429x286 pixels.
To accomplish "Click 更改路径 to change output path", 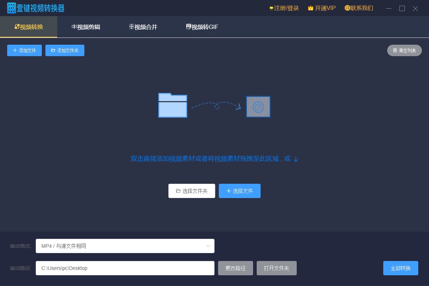I will click(235, 268).
